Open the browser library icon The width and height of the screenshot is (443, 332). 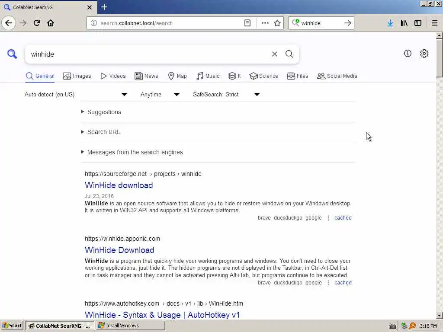point(404,23)
